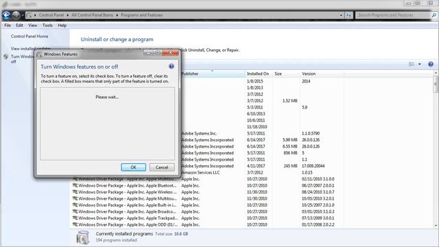Sort by the Version column header
The height and width of the screenshot is (247, 439).
(x=322, y=73)
